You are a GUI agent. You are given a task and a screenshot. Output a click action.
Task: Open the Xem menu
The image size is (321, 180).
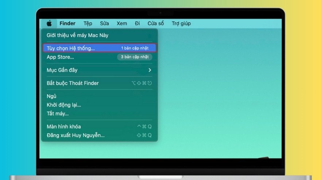[122, 24]
